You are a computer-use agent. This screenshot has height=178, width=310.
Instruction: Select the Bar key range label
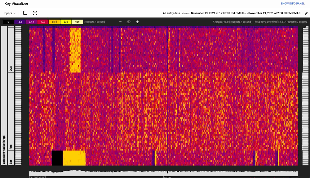coord(11,162)
